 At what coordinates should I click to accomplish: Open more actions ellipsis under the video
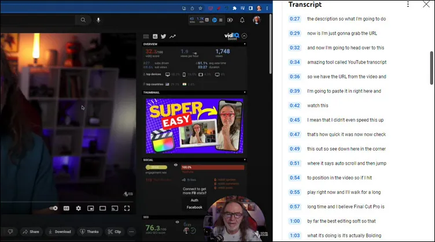[131, 232]
